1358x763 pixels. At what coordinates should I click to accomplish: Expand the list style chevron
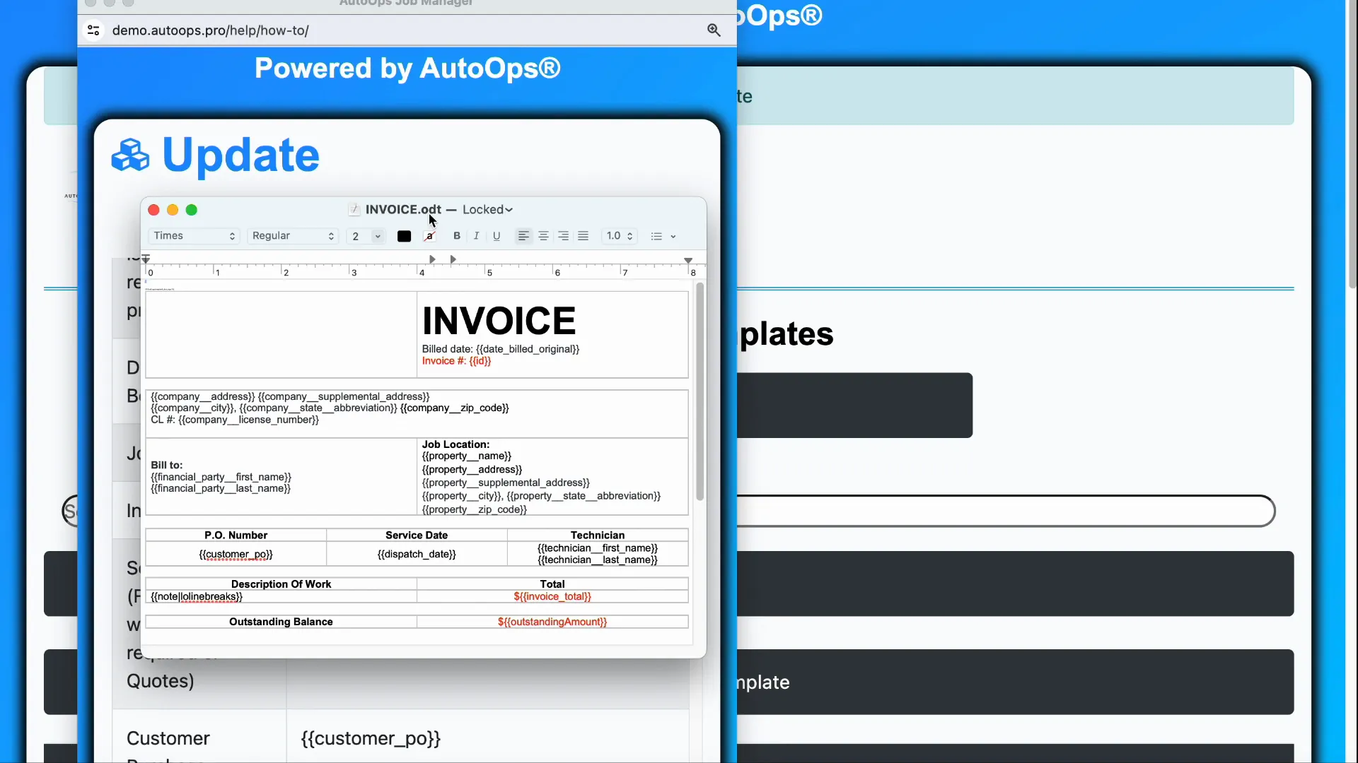coord(673,237)
